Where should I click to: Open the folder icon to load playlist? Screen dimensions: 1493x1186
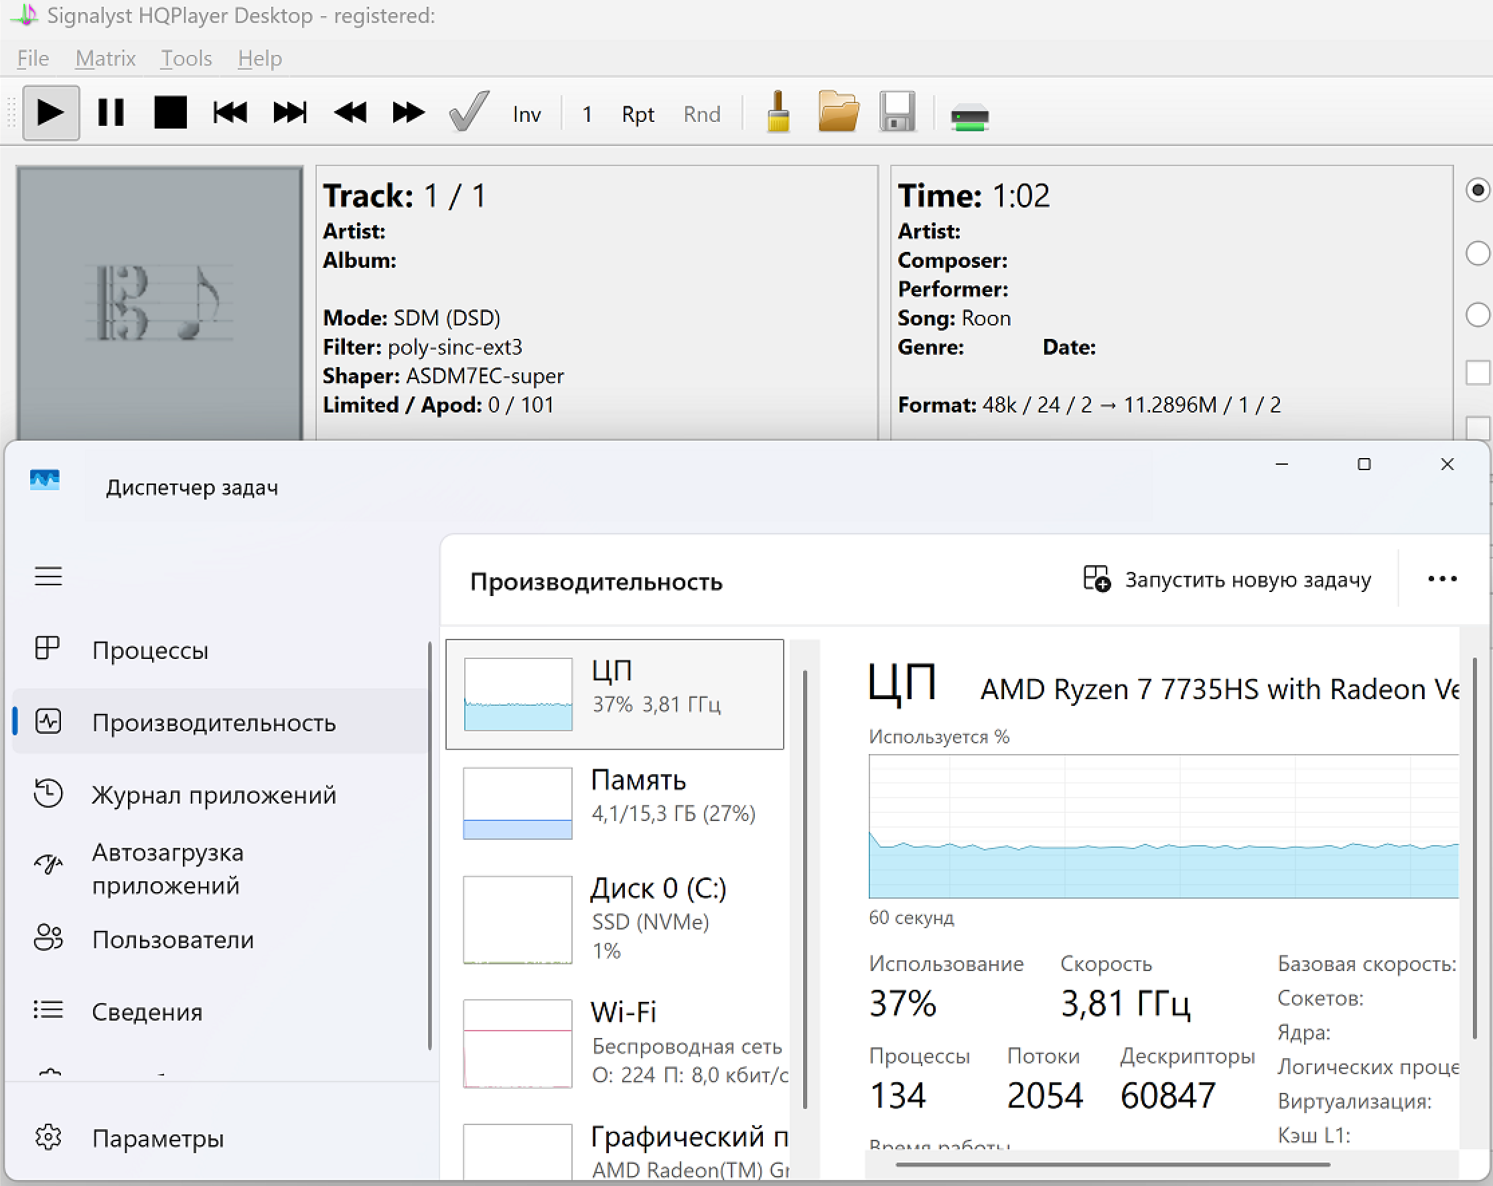838,113
